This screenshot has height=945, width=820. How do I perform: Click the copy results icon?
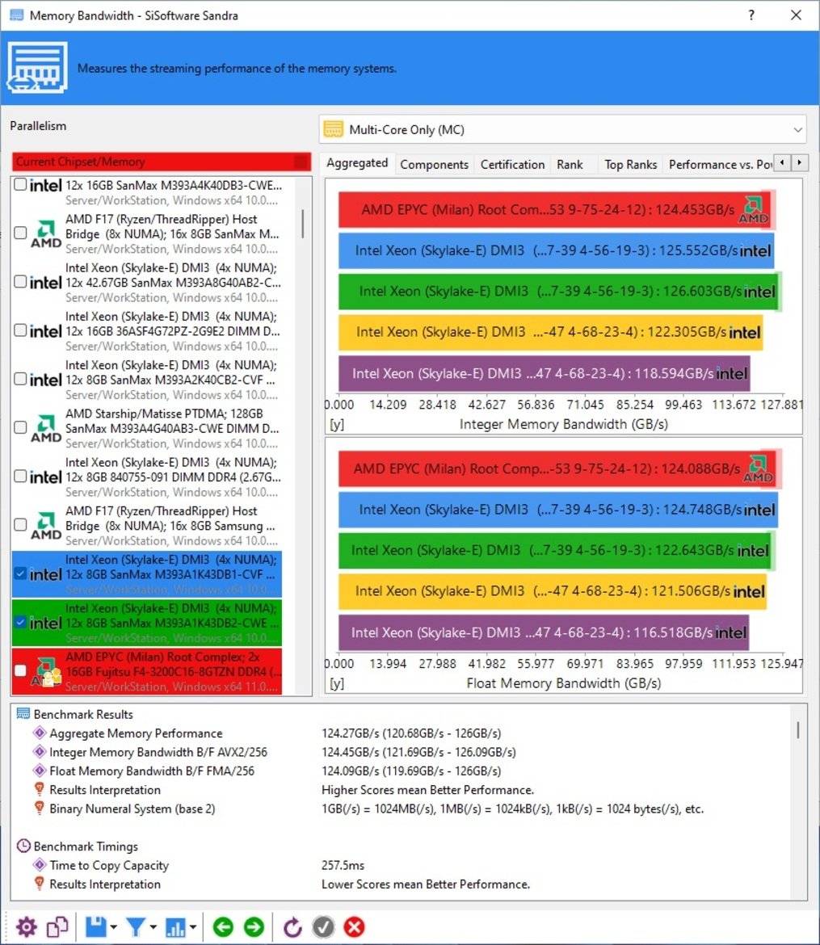point(58,927)
